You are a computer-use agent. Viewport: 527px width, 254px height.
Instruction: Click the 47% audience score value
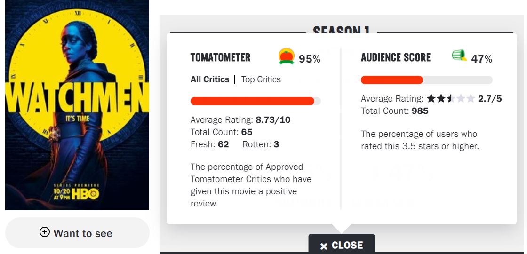click(x=481, y=59)
